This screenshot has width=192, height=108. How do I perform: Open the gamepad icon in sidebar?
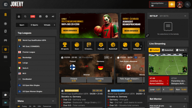point(5,40)
